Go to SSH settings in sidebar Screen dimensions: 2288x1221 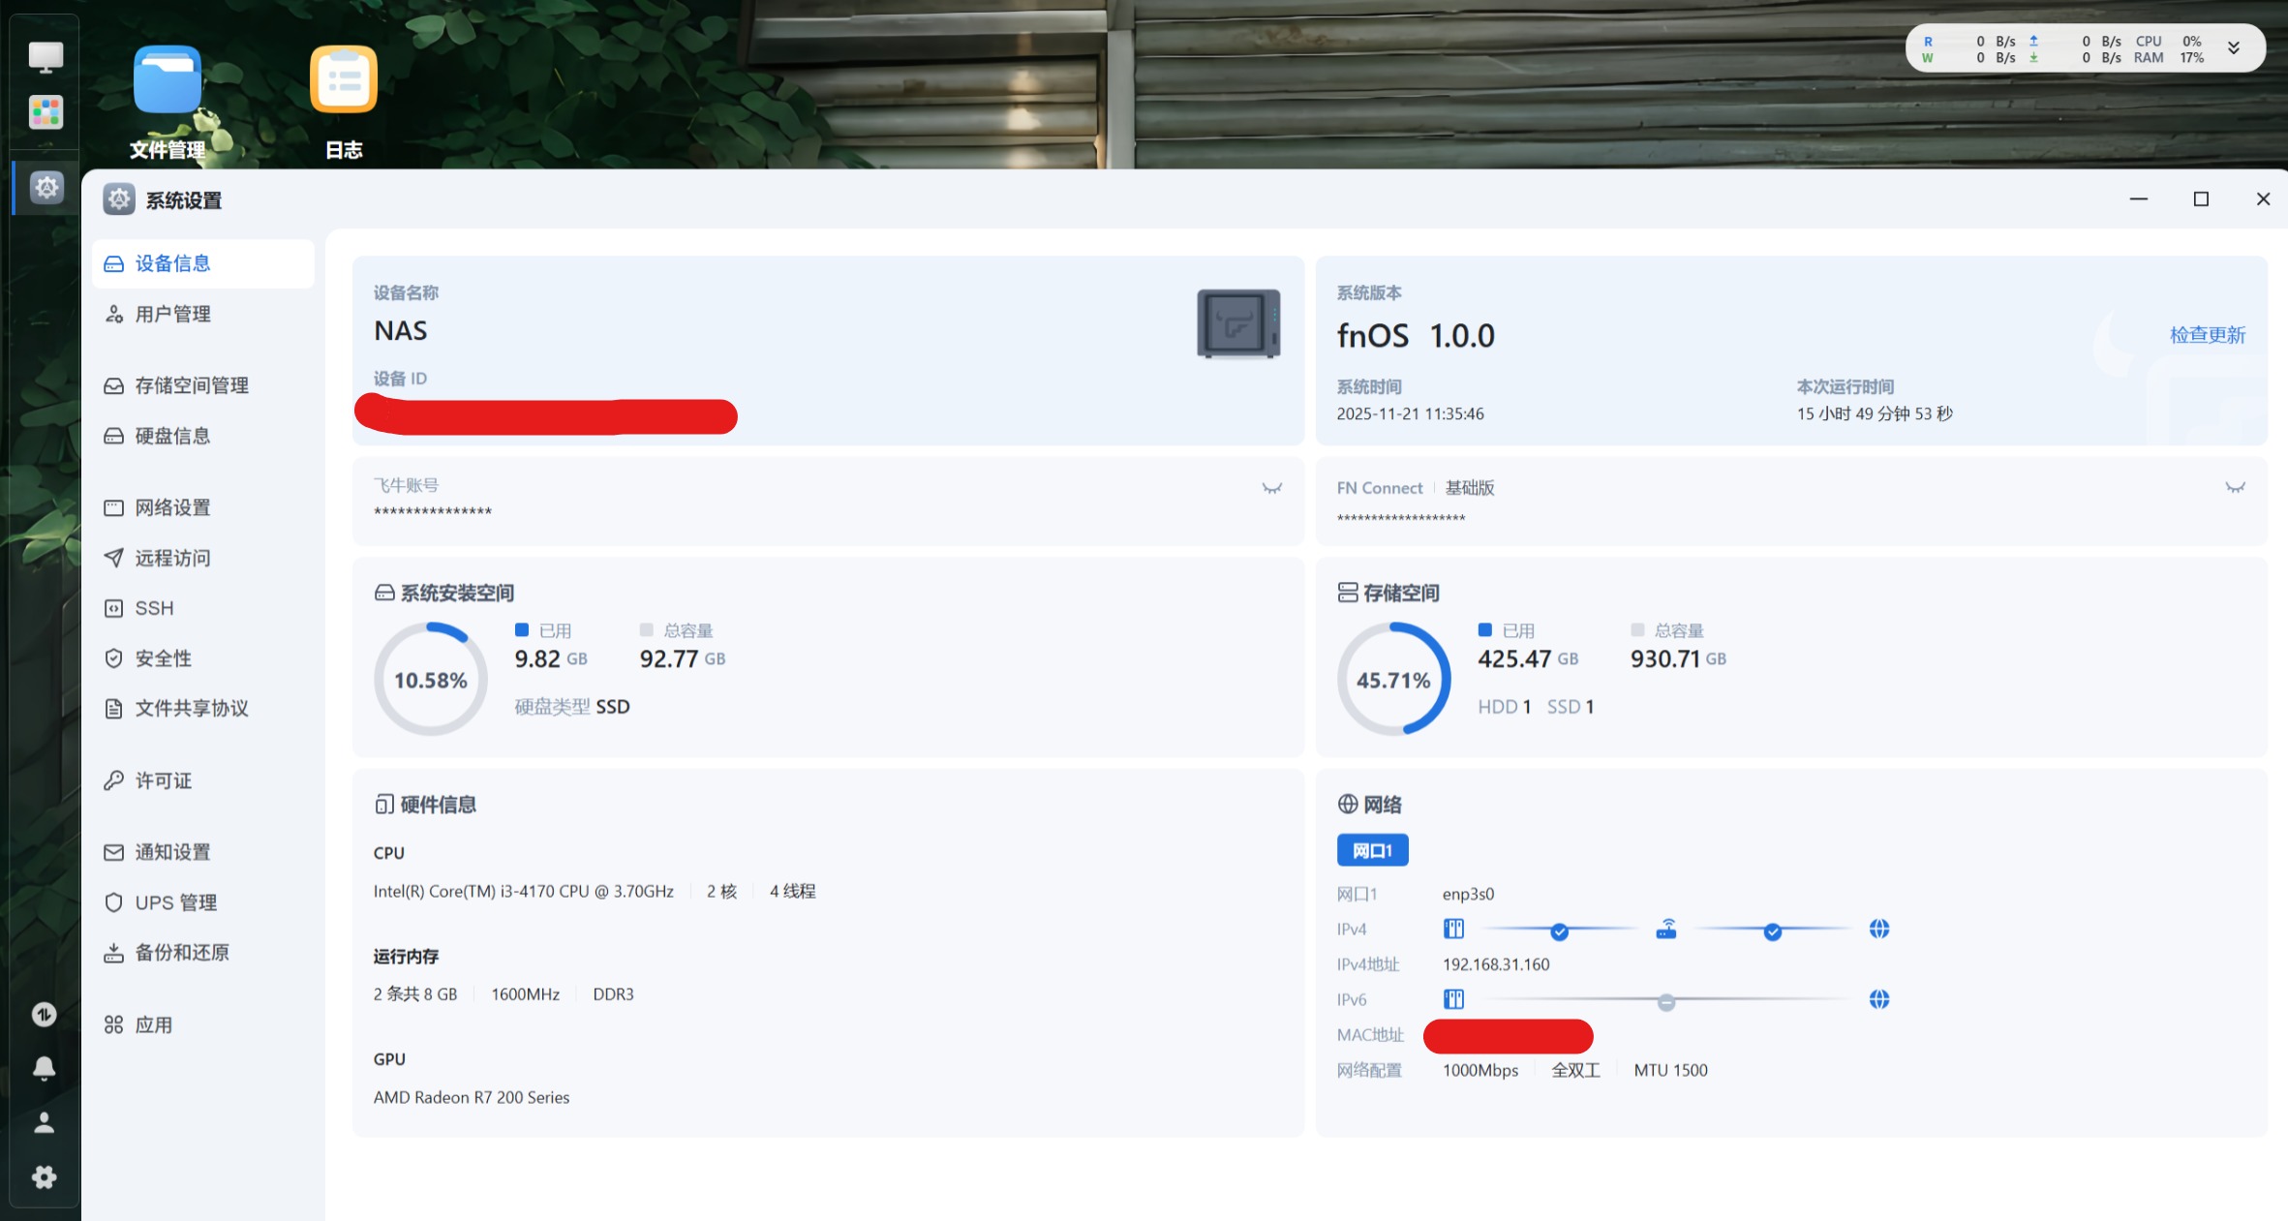click(x=154, y=608)
